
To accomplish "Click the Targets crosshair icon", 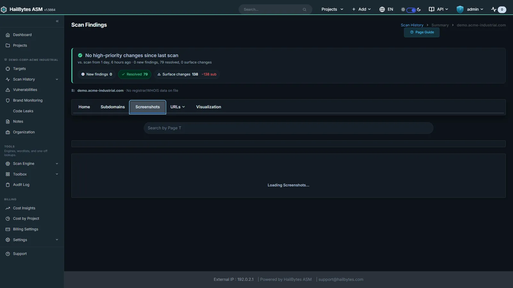I will tap(8, 69).
